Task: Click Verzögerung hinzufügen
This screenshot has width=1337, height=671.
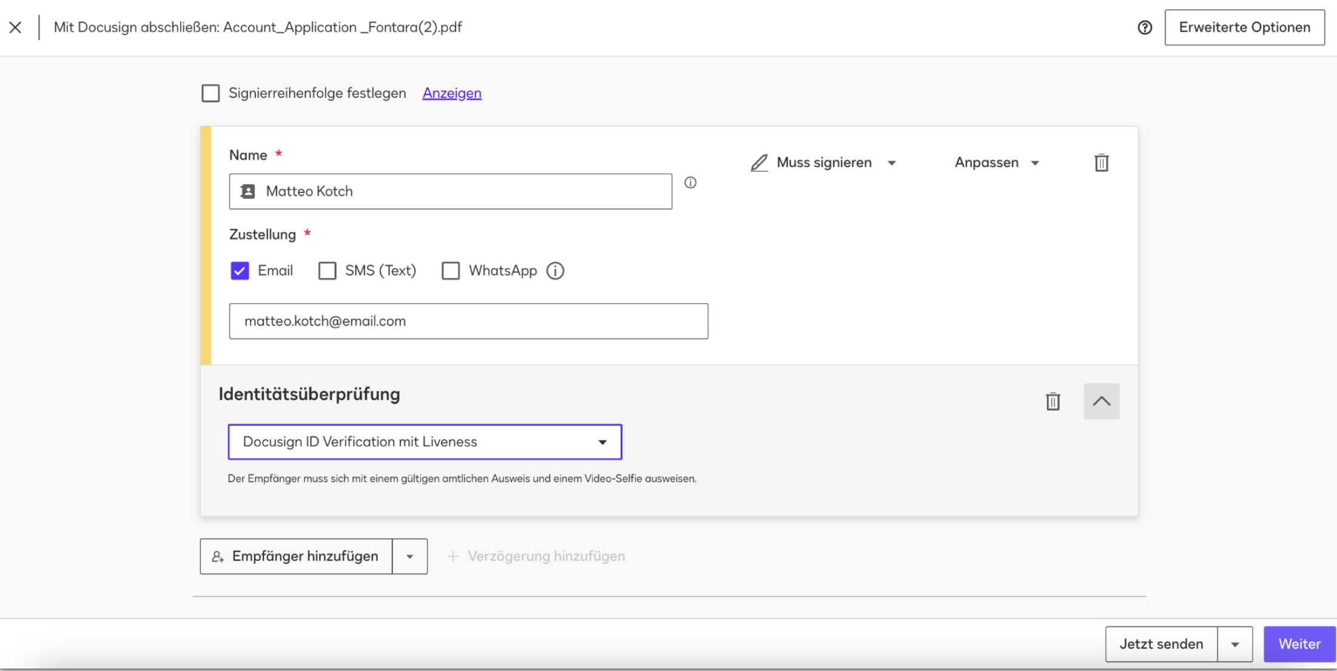Action: click(536, 556)
